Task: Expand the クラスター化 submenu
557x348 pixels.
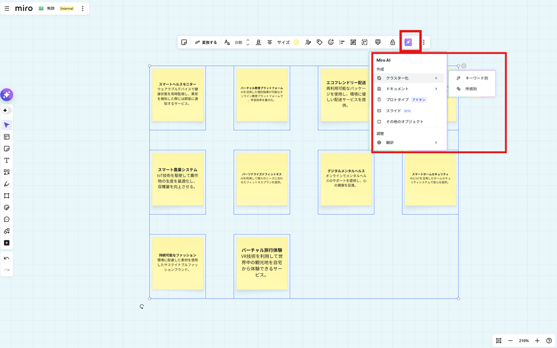Action: click(408, 79)
